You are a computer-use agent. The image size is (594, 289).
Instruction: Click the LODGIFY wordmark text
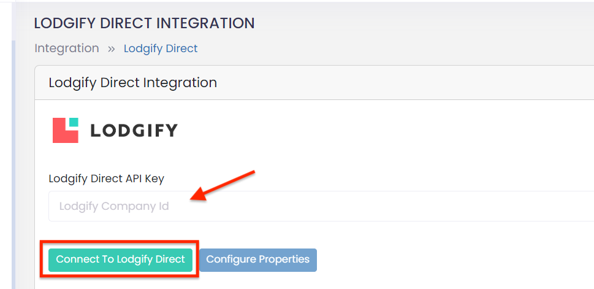tap(134, 131)
